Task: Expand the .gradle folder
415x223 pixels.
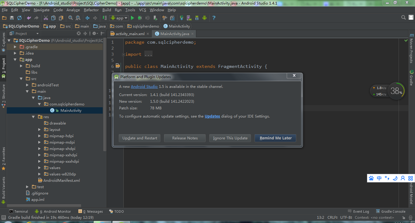Action: click(x=15, y=47)
